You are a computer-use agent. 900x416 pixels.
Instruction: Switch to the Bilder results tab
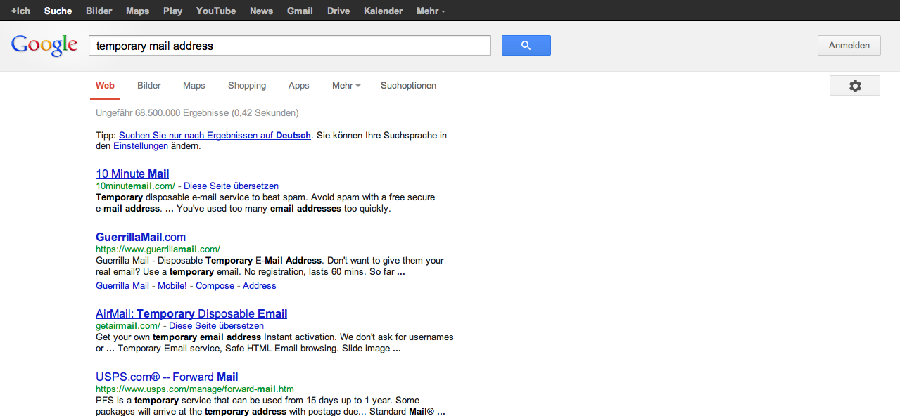[148, 86]
